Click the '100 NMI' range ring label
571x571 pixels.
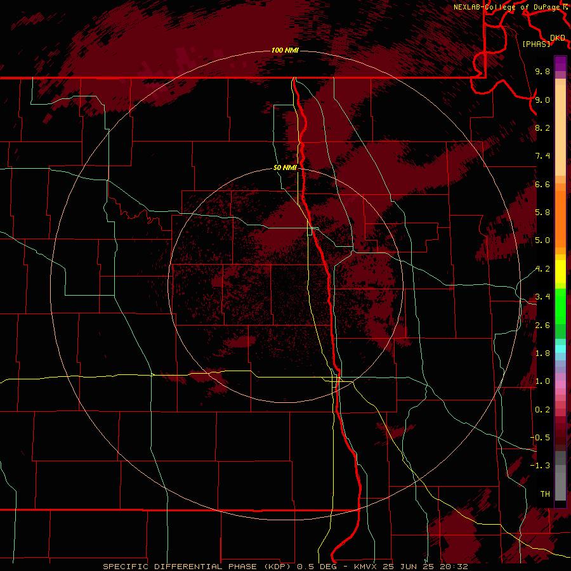[285, 50]
